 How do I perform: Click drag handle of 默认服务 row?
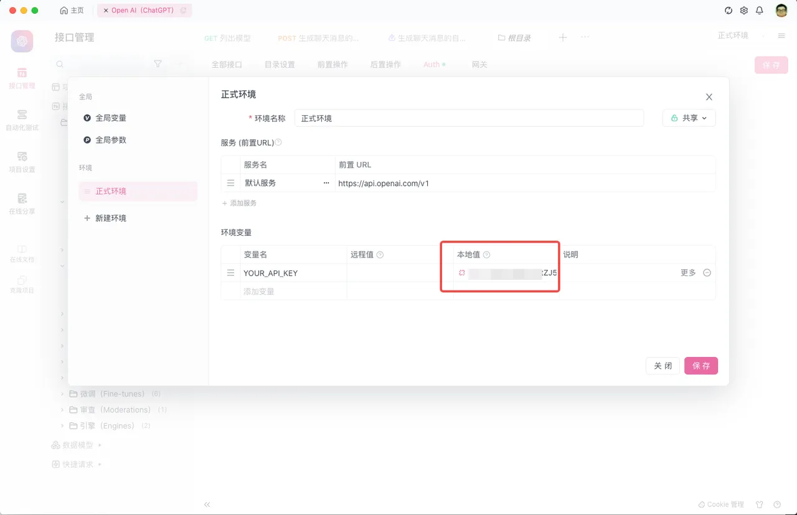pos(230,183)
